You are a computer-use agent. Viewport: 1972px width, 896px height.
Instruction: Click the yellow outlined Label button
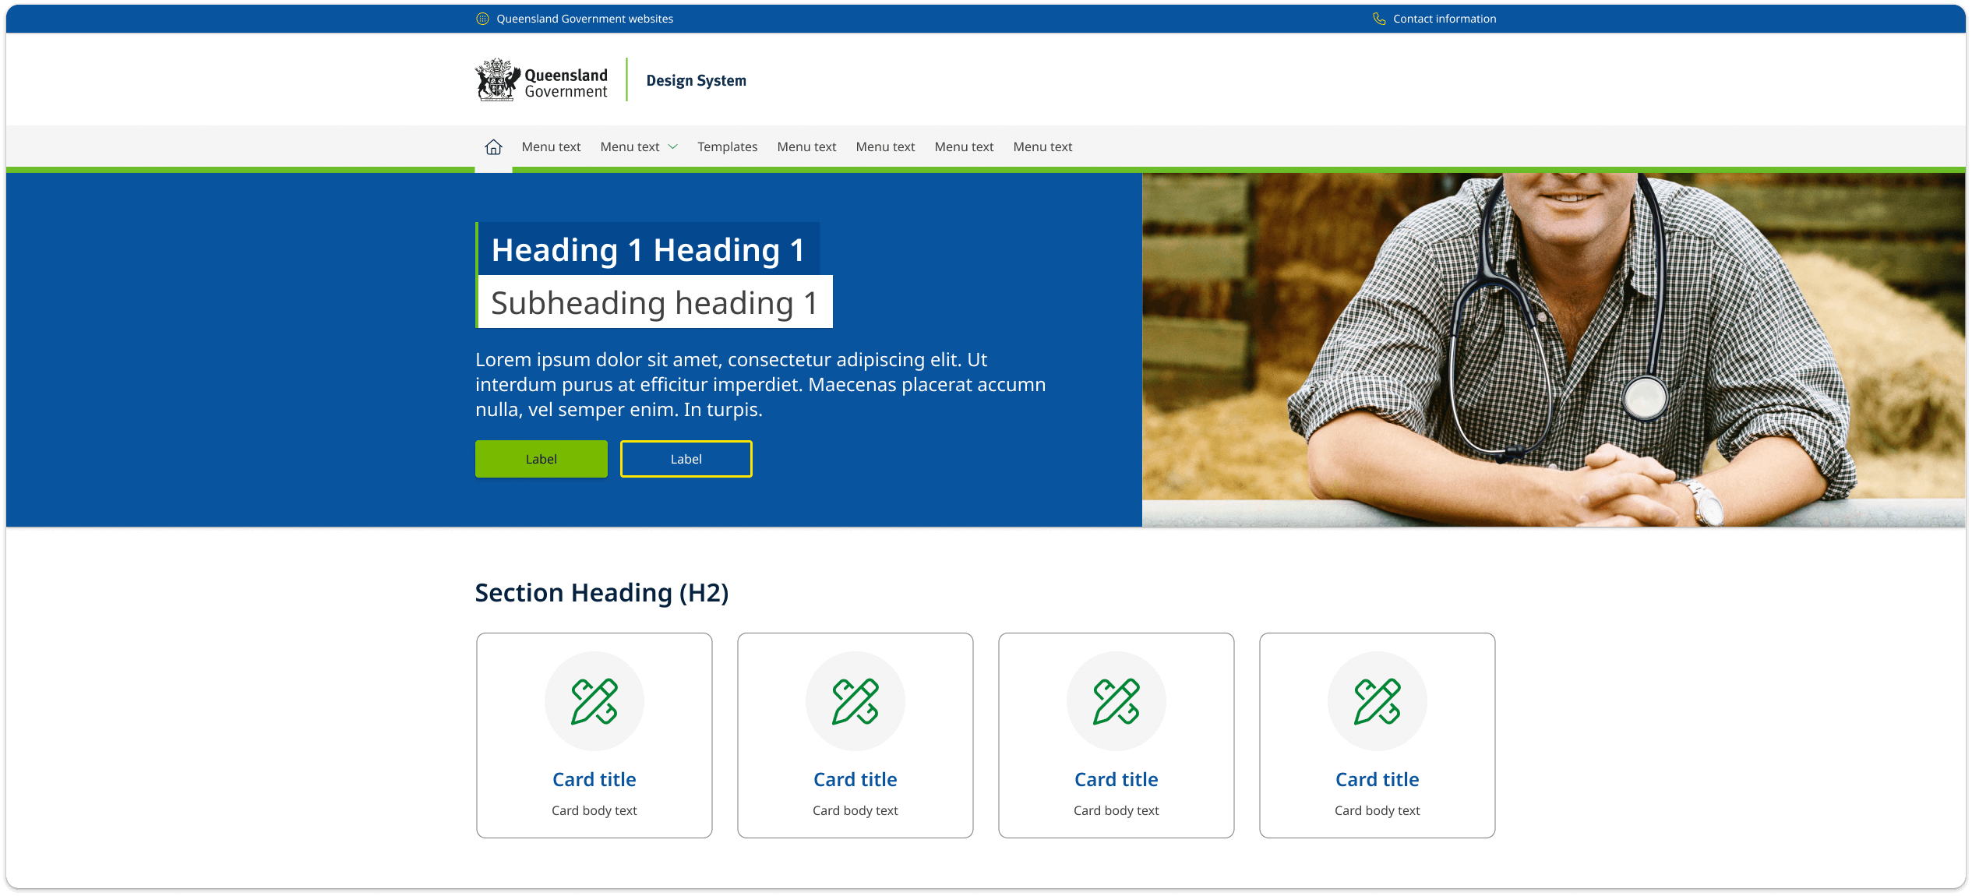(x=686, y=459)
